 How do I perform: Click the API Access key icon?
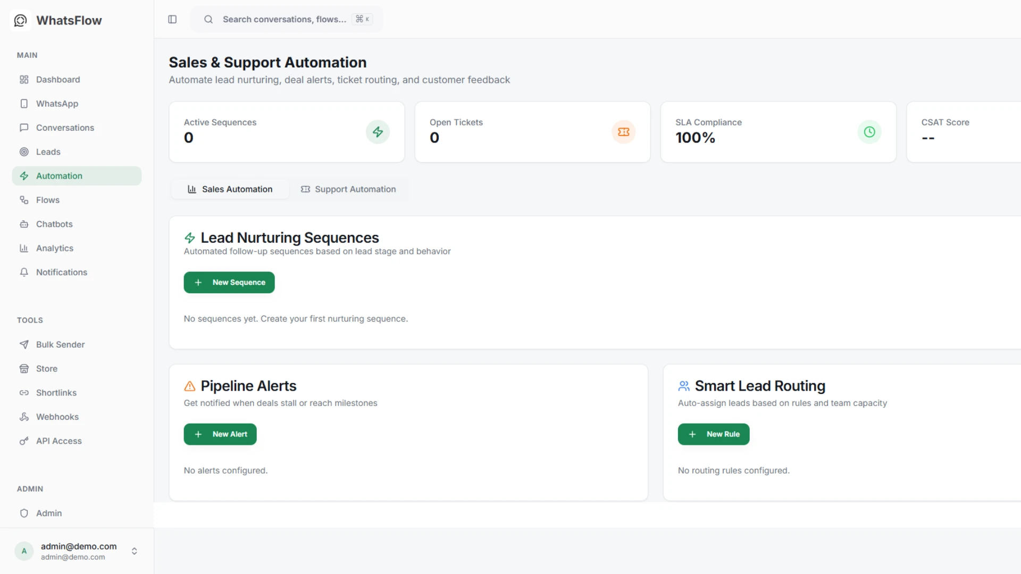pos(24,441)
